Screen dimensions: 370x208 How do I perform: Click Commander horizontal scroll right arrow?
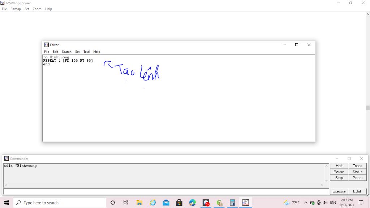(x=322, y=185)
